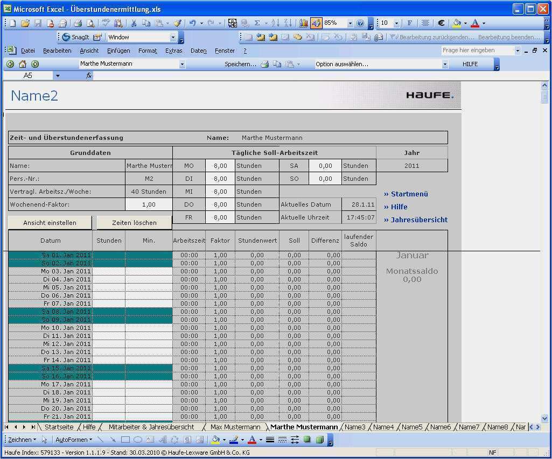This screenshot has height=459, width=552.
Task: Click the yellow fill color bucket
Action: [457, 23]
